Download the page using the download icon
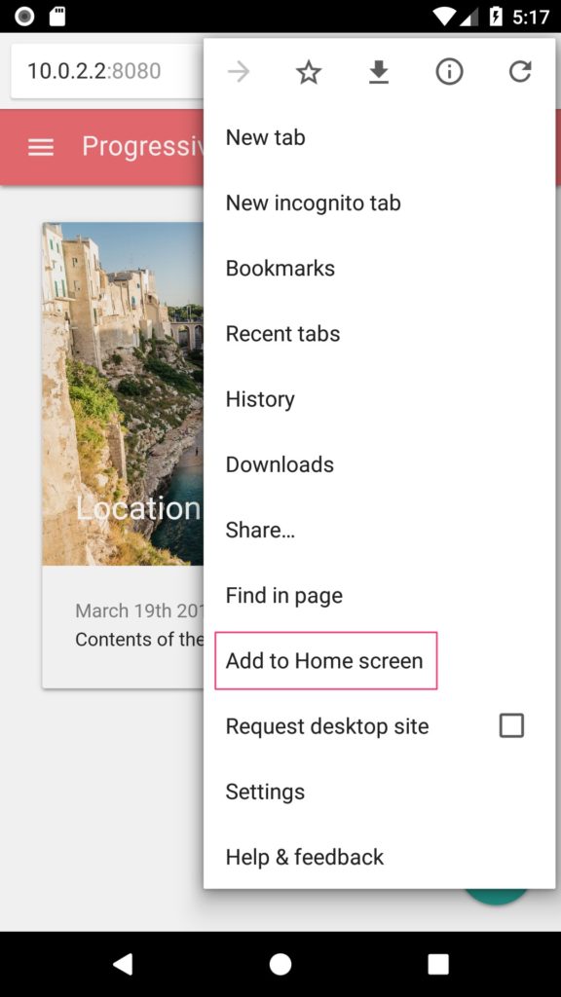The image size is (561, 997). tap(379, 72)
